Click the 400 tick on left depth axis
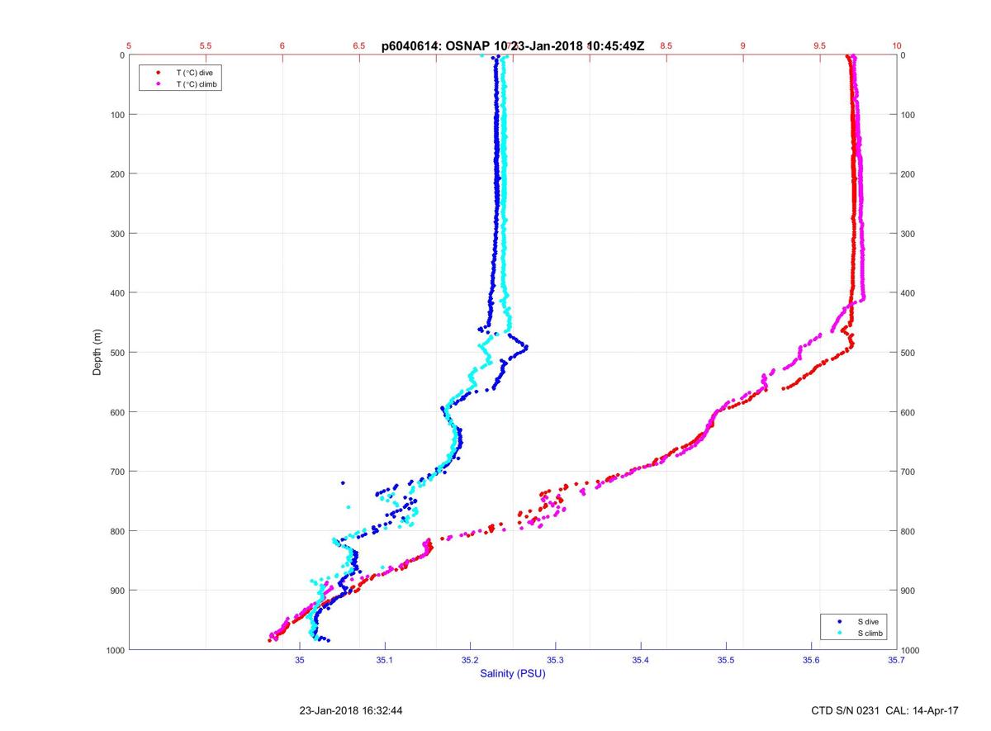This screenshot has width=991, height=731. [x=116, y=293]
